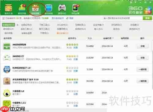Click the 多玩 brown box app icon
The height and width of the screenshot is (112, 153).
tap(7, 81)
